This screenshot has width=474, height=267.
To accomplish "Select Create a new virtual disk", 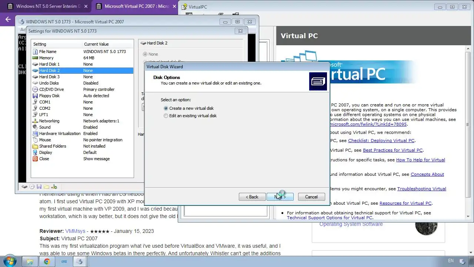I will click(189, 108).
